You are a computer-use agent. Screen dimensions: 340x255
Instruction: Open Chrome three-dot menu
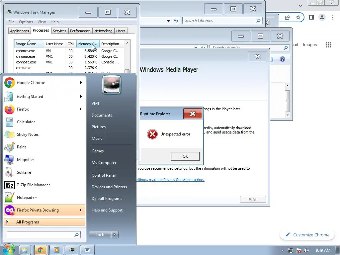(333, 17)
